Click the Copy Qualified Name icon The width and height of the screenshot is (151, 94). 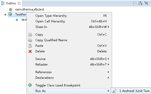tap(30, 40)
